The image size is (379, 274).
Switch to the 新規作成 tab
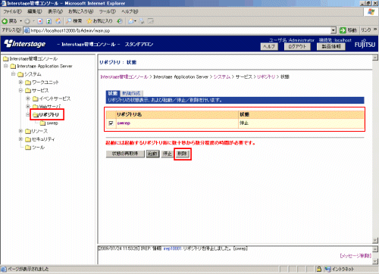[x=131, y=93]
